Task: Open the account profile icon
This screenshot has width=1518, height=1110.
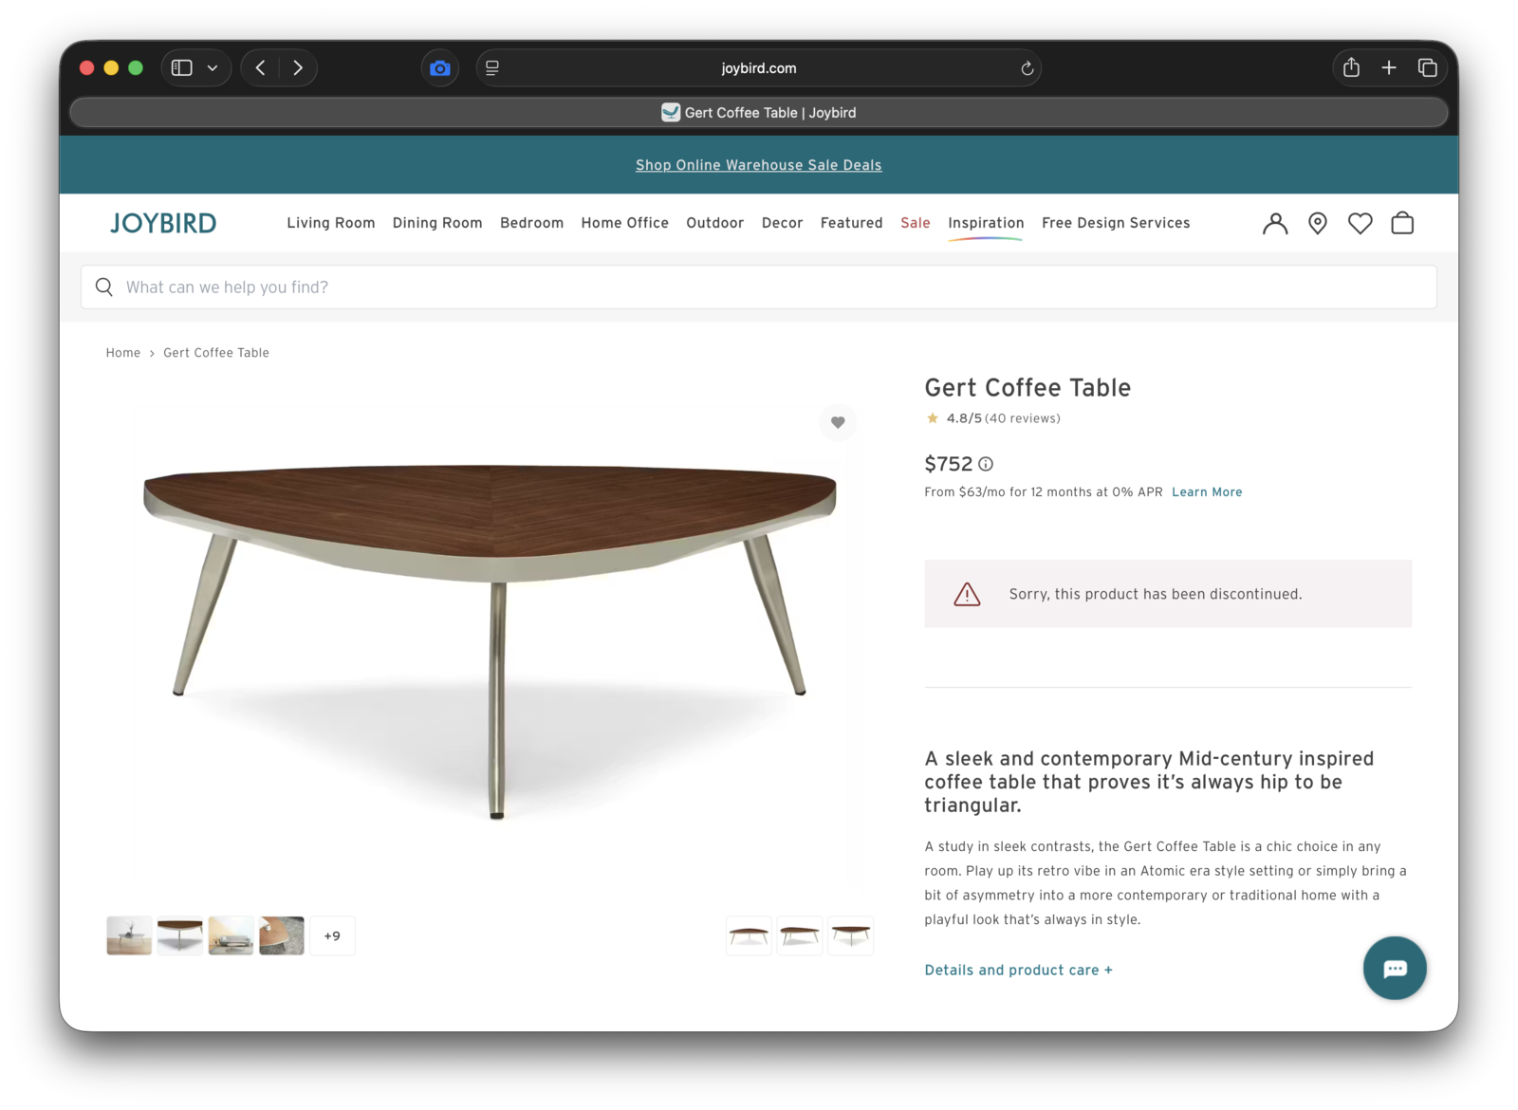Action: coord(1275,223)
